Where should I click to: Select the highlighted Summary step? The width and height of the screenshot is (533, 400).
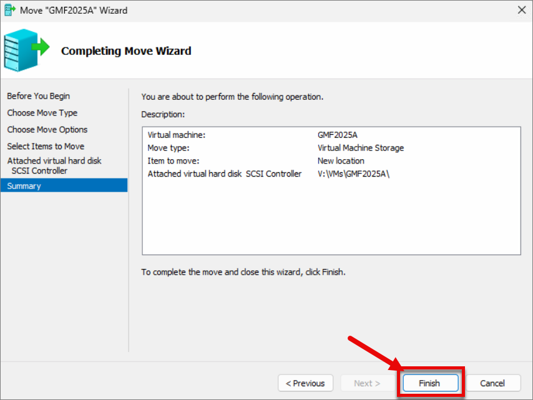coord(24,186)
